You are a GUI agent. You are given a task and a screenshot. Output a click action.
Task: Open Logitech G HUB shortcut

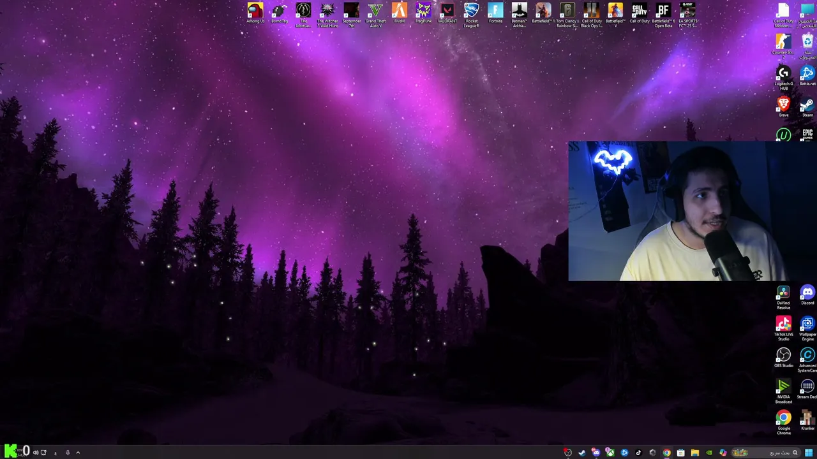[x=783, y=78]
